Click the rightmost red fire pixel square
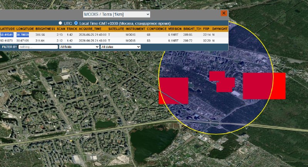The height and width of the screenshot is (167, 308). (x=264, y=86)
